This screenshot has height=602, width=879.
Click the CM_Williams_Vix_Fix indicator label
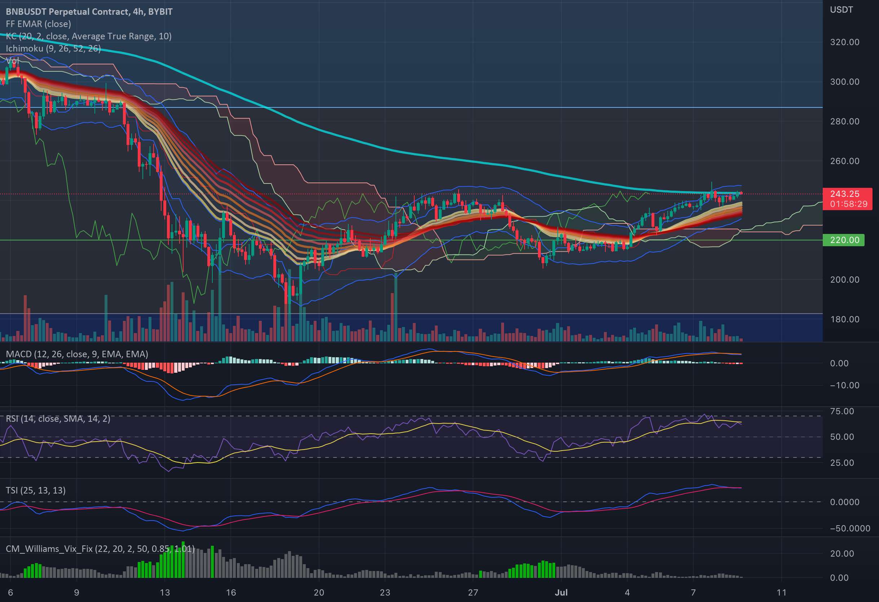(x=100, y=549)
